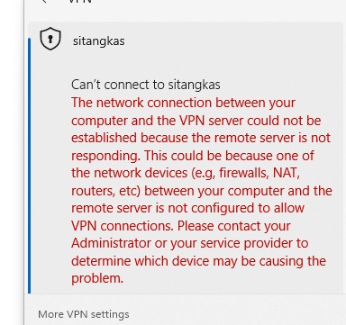Screen dimensions: 346x325
Task: Click the blank space right of More VPN settings
Action: [x=237, y=314]
